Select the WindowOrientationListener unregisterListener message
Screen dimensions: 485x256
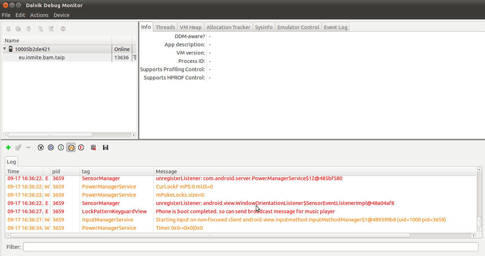coord(275,203)
